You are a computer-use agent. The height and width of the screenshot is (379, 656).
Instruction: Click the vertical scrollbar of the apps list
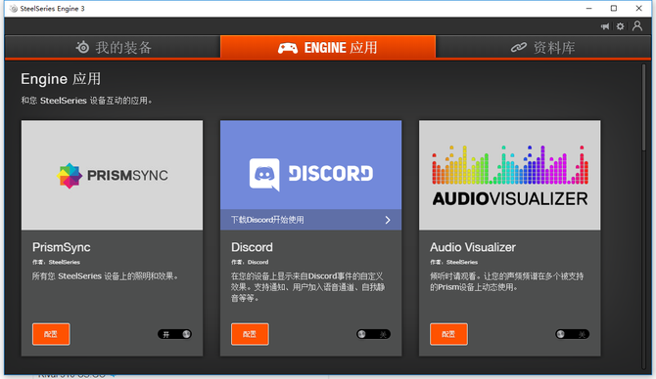[x=644, y=107]
